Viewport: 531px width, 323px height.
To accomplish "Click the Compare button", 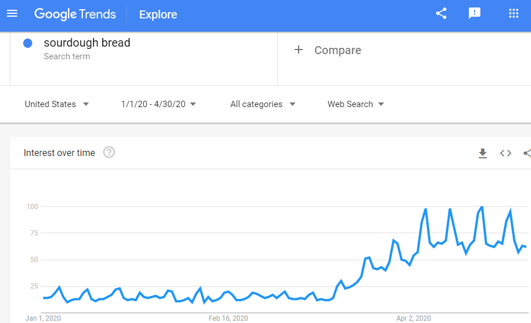I will tap(338, 50).
